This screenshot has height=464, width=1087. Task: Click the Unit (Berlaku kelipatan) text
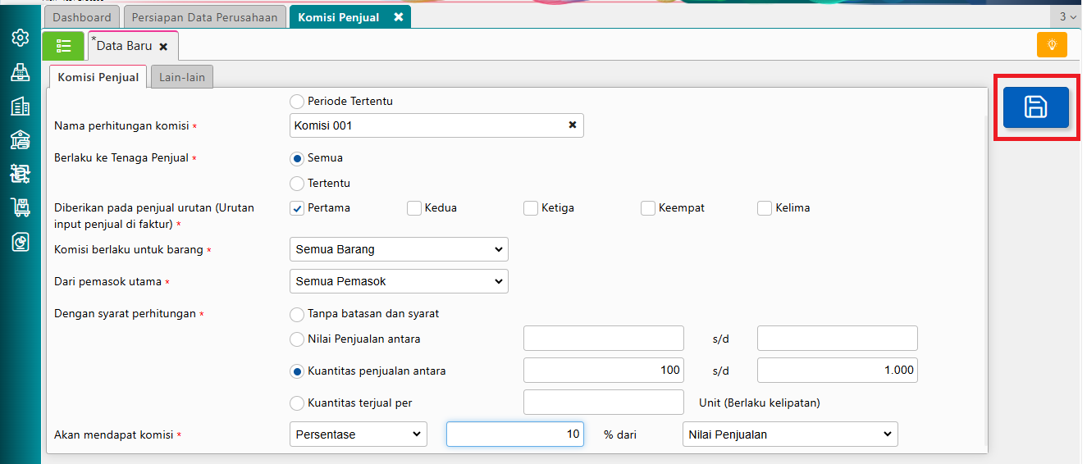(760, 403)
